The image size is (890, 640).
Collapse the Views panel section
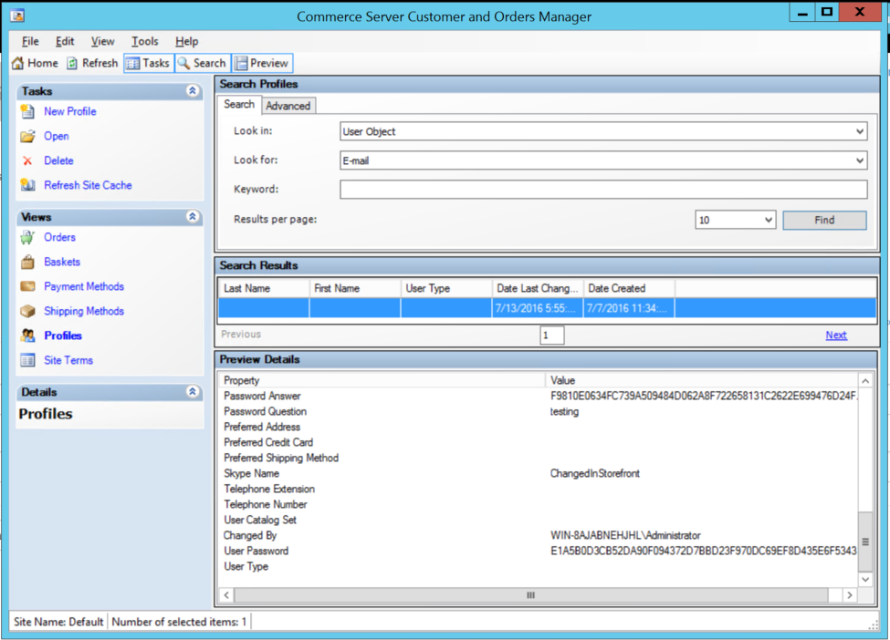(193, 217)
